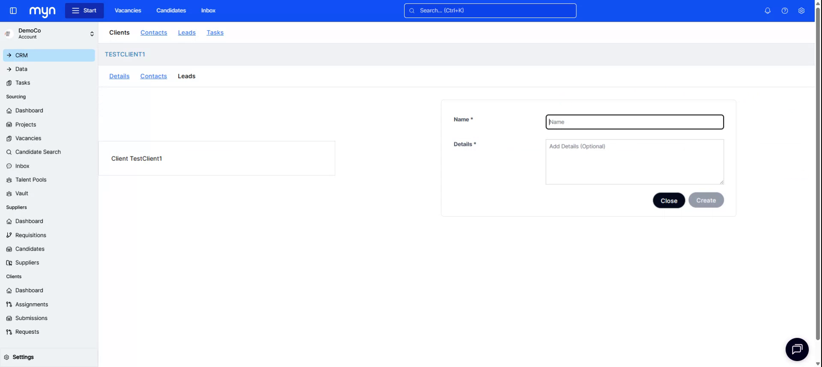Open the Start menu button
Screen dimensions: 822x367
(x=84, y=11)
